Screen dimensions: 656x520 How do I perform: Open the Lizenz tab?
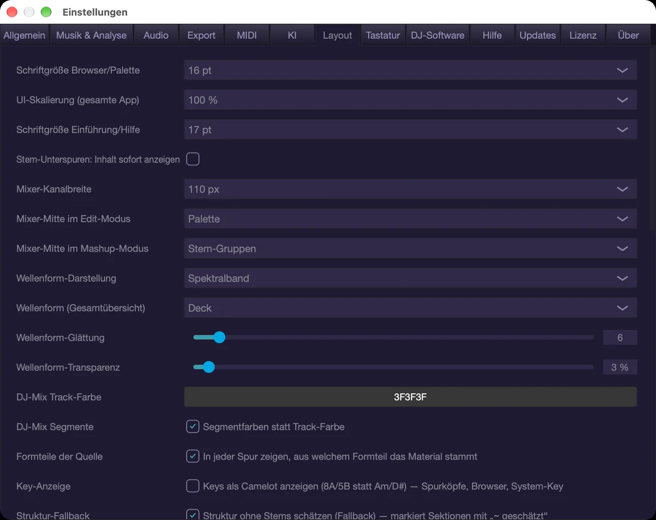583,35
